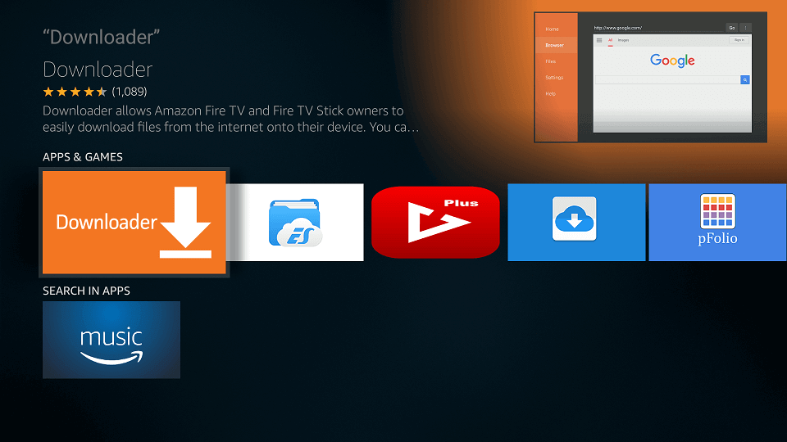Click the "Downloader" search query text
The height and width of the screenshot is (442, 787).
point(101,37)
